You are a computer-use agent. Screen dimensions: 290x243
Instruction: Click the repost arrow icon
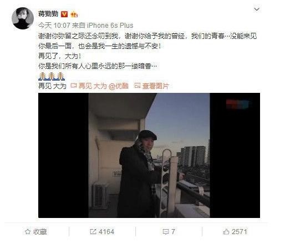click(x=93, y=232)
